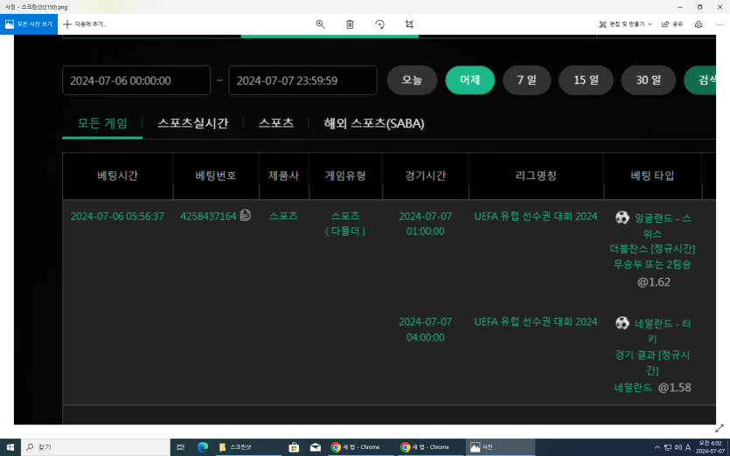Click 사진 app taskbar item
730x456 pixels.
coord(500,447)
